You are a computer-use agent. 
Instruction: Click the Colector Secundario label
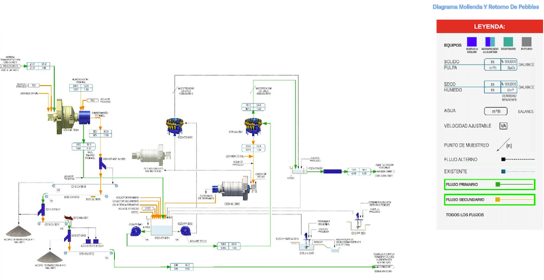[126, 201]
